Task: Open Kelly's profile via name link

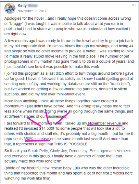Action: (22, 5)
